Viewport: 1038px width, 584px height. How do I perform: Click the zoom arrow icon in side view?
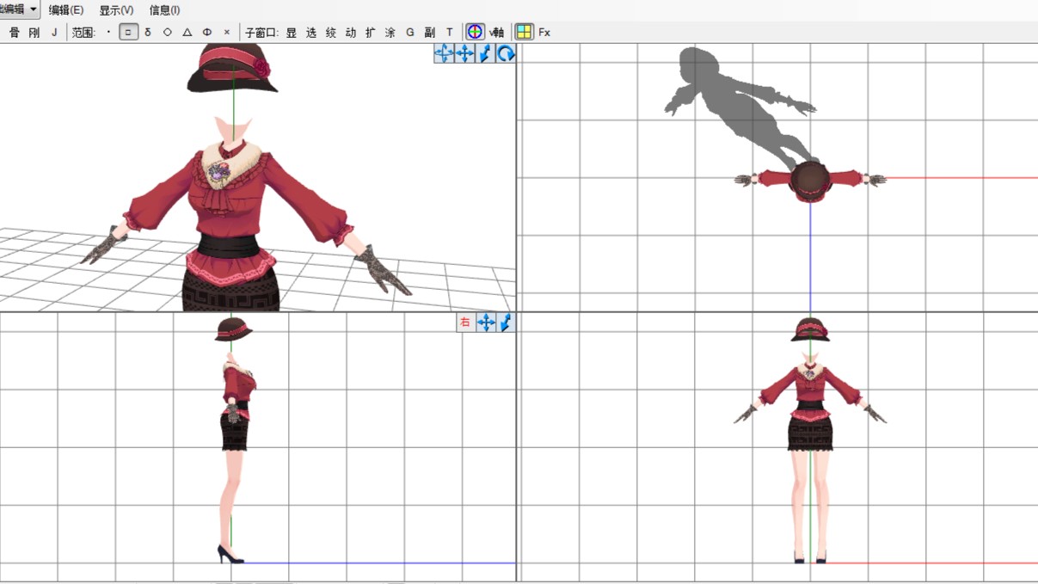click(x=506, y=323)
